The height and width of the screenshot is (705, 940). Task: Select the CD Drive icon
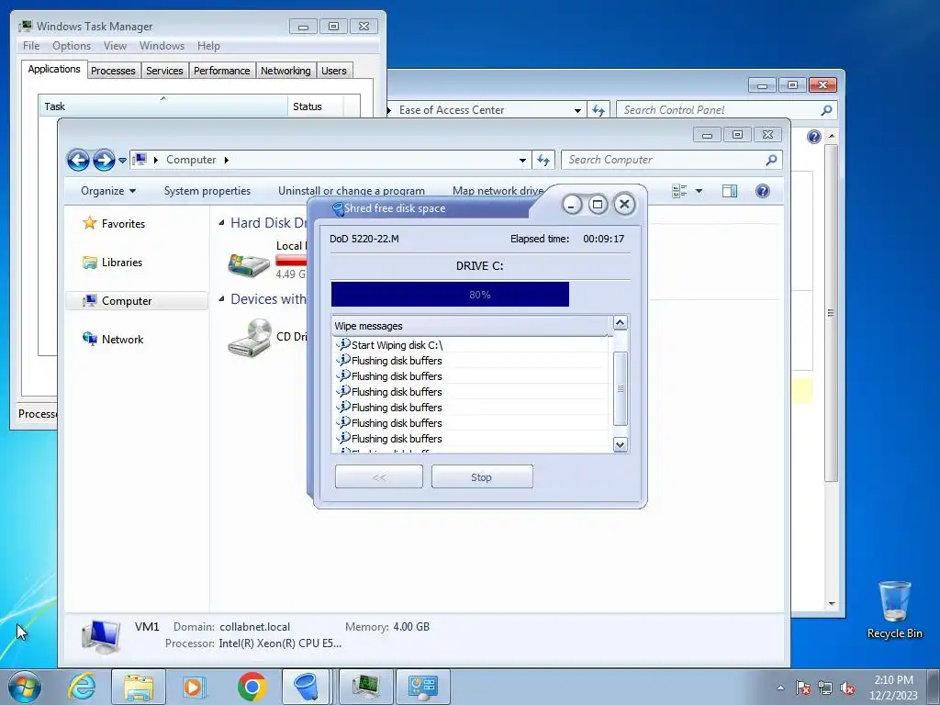coord(250,338)
